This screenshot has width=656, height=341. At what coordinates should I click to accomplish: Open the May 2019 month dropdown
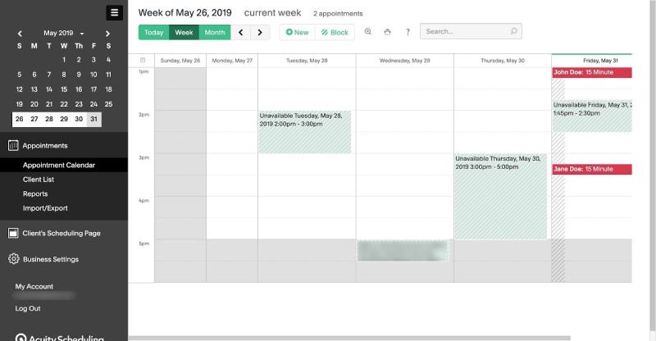tap(64, 33)
